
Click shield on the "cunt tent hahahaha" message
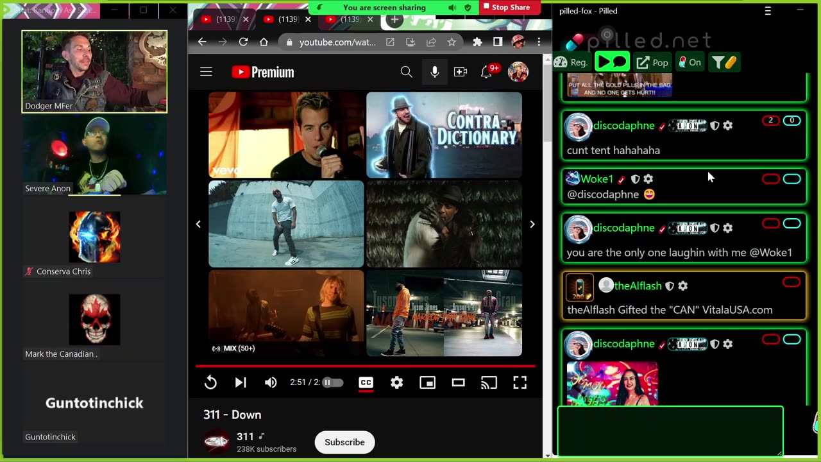(715, 126)
